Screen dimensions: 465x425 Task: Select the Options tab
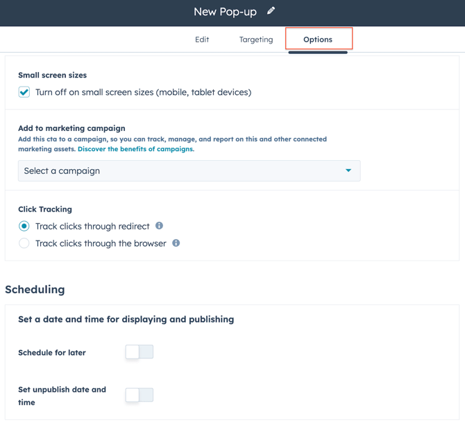click(x=318, y=40)
